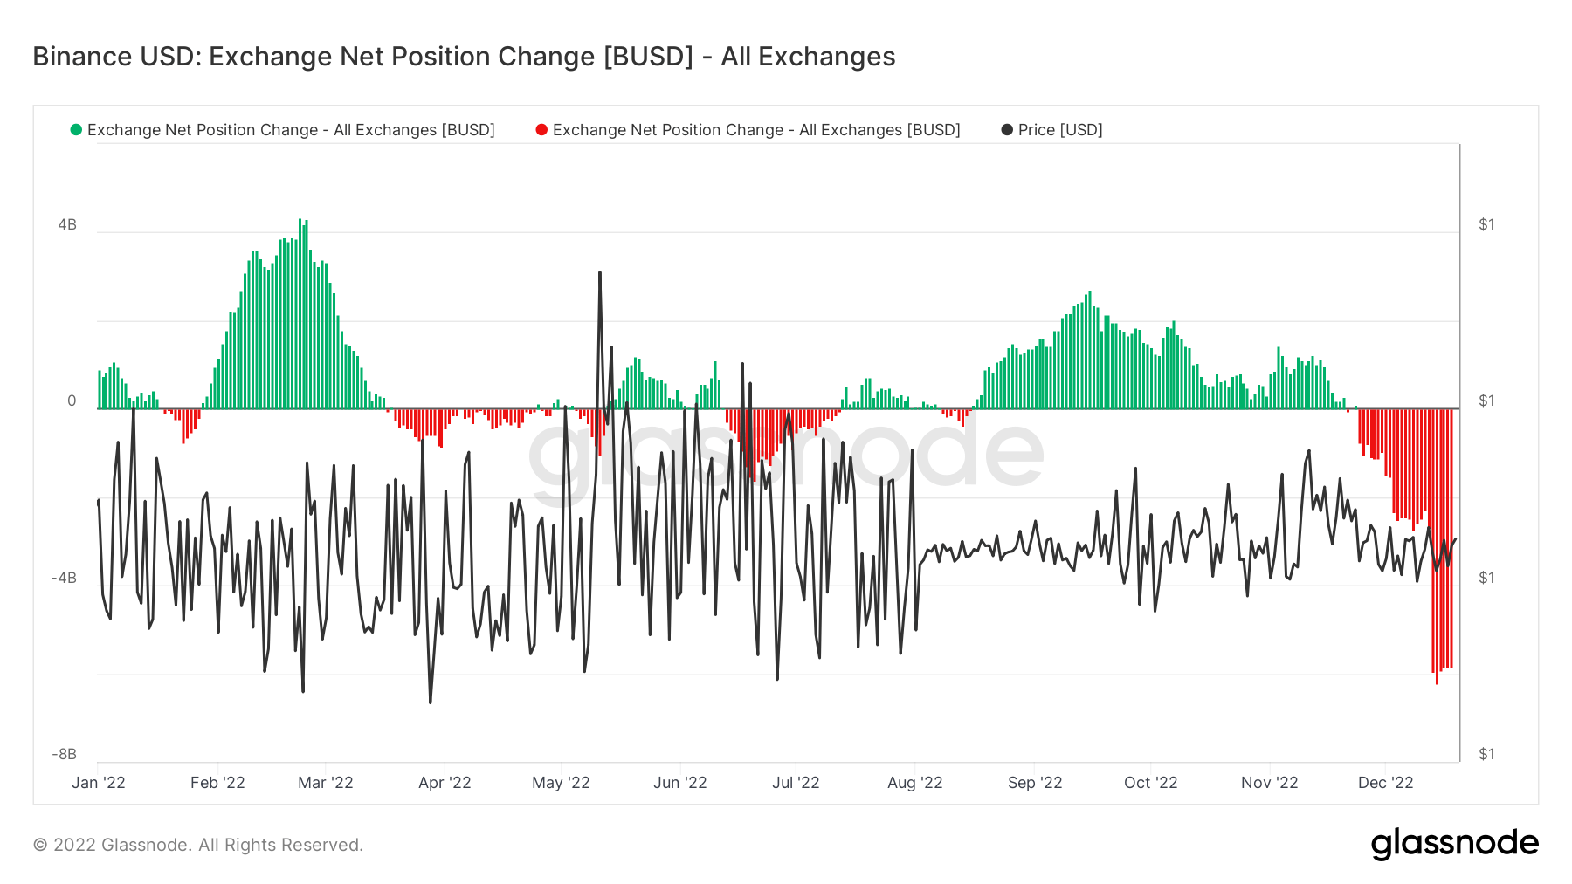The image size is (1572, 884).
Task: Select the Jan '22 x-axis label
Action: pos(99,783)
